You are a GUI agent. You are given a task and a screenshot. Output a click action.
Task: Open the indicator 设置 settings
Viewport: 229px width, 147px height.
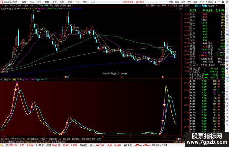pos(99,139)
